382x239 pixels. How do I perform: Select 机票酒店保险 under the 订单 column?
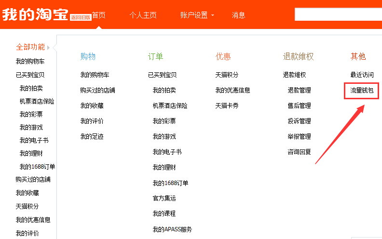click(170, 106)
